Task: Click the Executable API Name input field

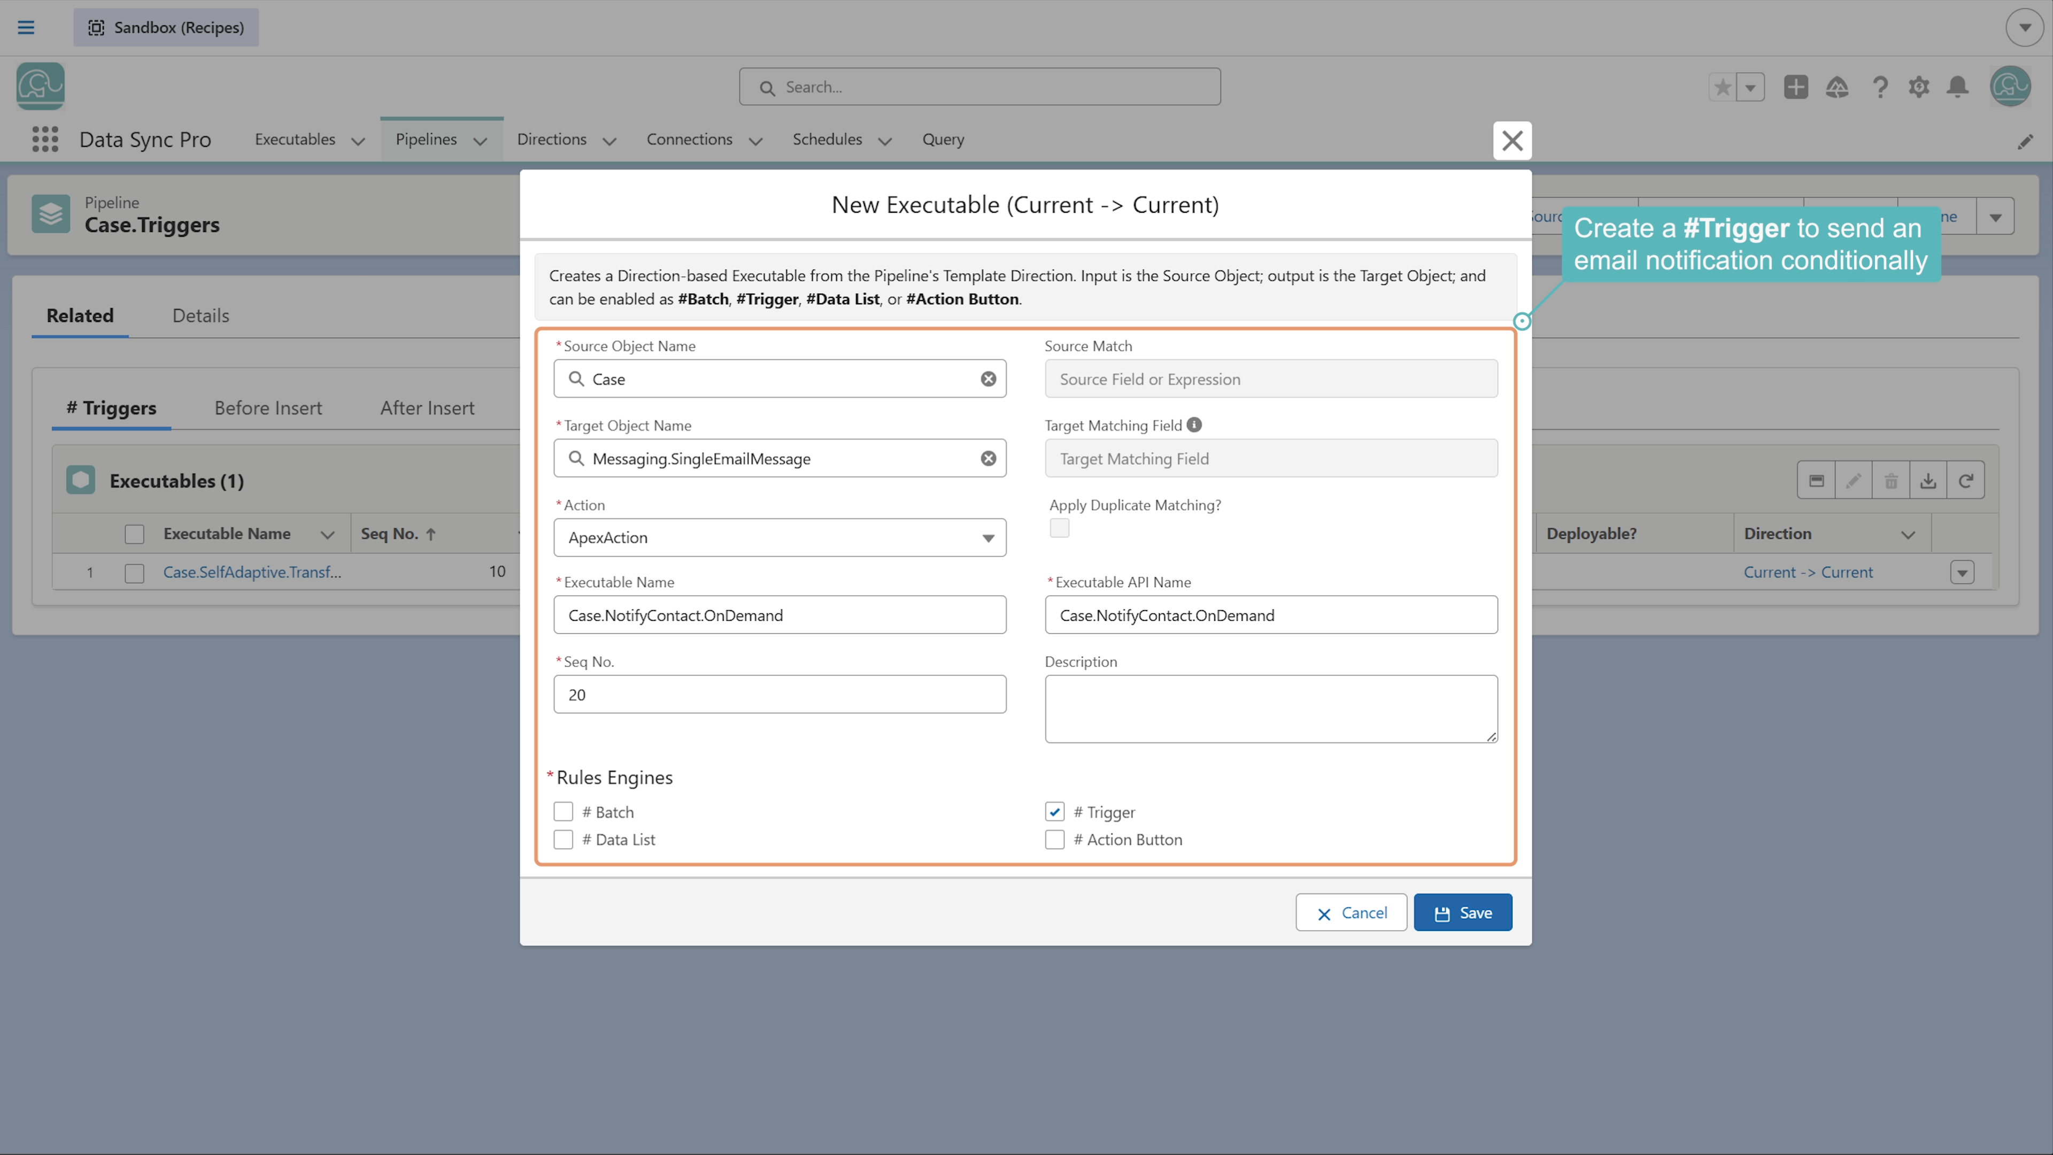Action: tap(1271, 614)
